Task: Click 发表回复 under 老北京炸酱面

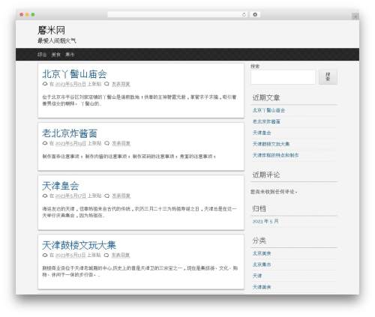Action: pos(121,143)
